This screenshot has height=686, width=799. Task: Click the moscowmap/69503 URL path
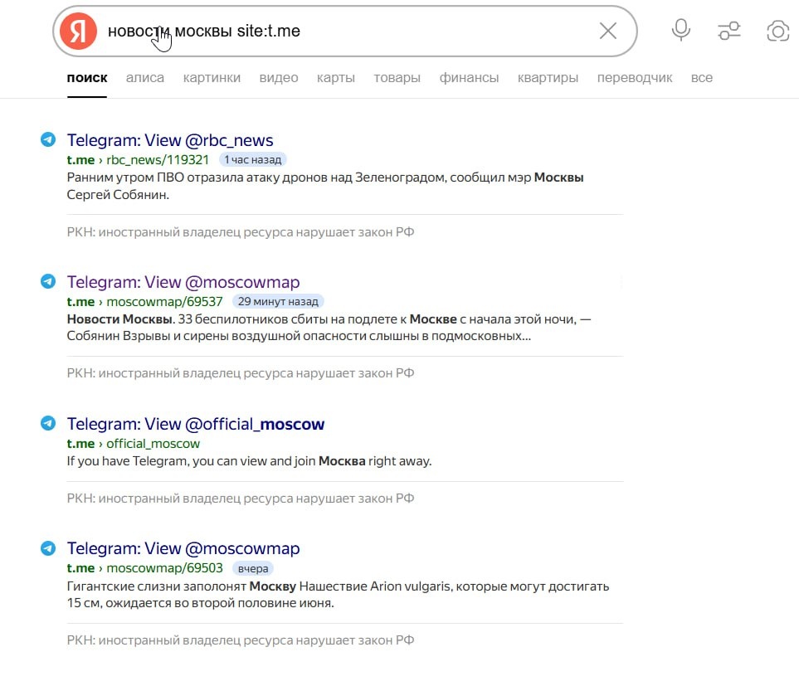pos(164,568)
